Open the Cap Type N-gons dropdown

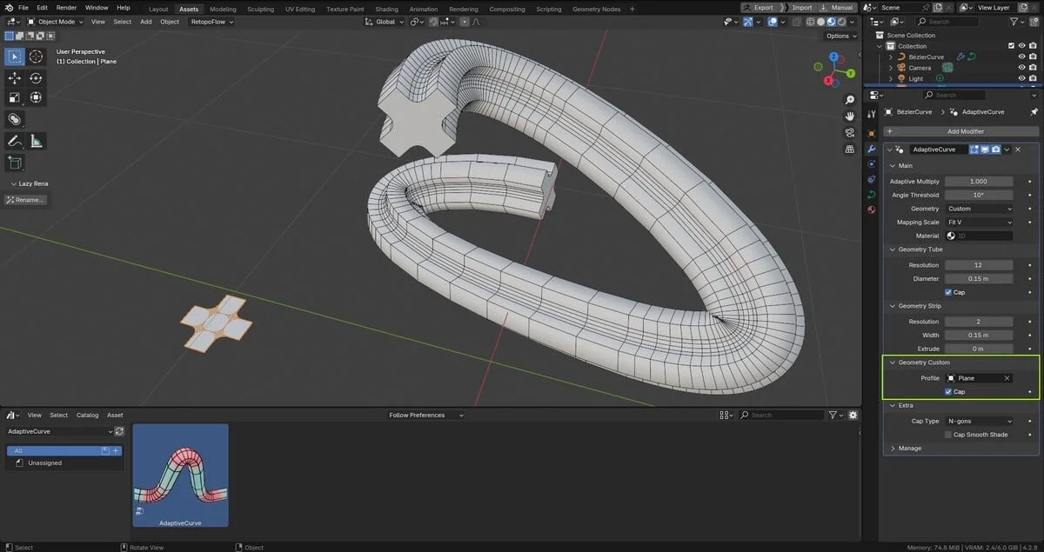point(979,421)
